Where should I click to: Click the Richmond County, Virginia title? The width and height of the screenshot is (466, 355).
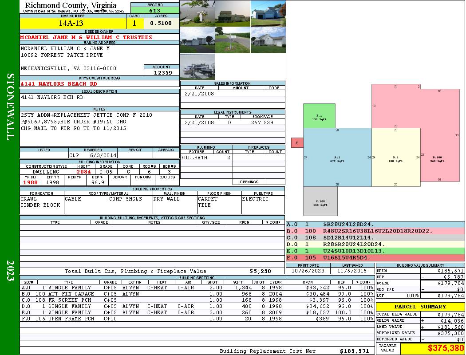(71, 5)
